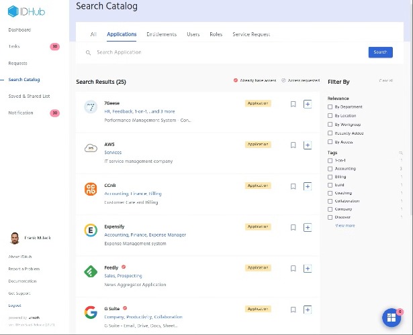The width and height of the screenshot is (413, 335).
Task: Bookmark the AWS application
Action: point(293,145)
